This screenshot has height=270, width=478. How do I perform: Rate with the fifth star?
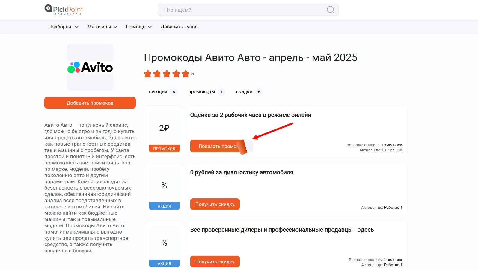(x=186, y=74)
